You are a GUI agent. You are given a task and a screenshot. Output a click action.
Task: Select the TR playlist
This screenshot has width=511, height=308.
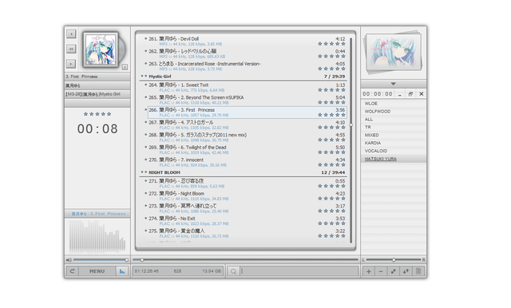pyautogui.click(x=394, y=128)
